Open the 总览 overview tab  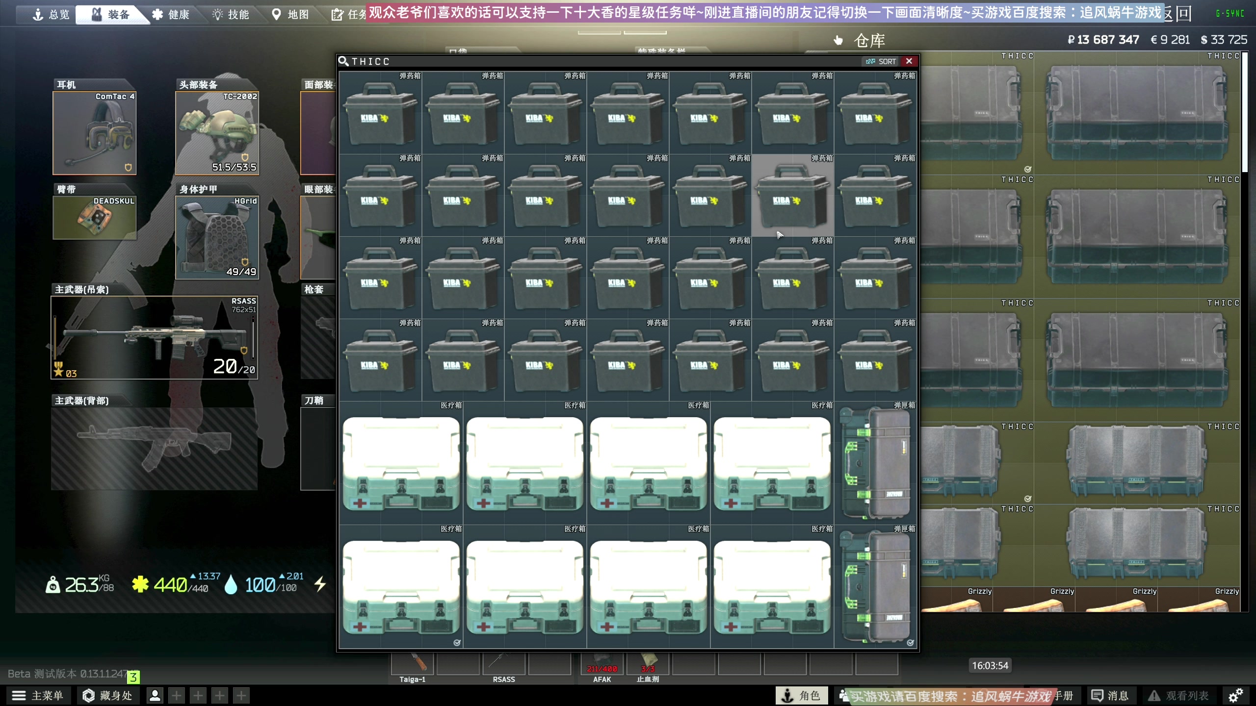tap(52, 14)
